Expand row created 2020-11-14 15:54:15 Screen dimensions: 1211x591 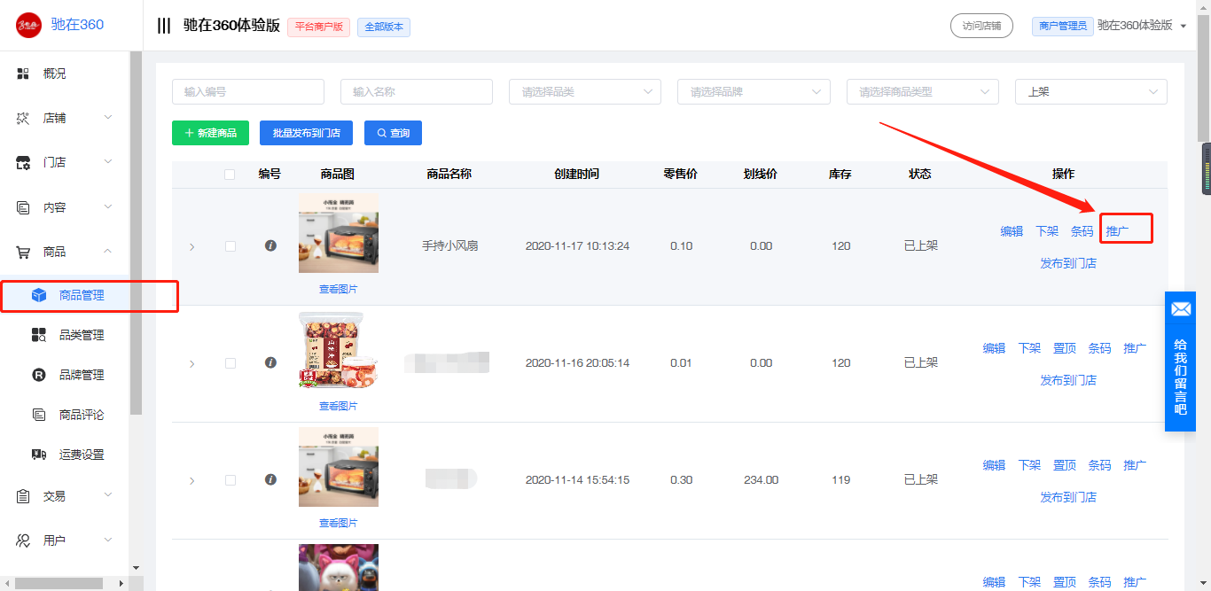191,480
